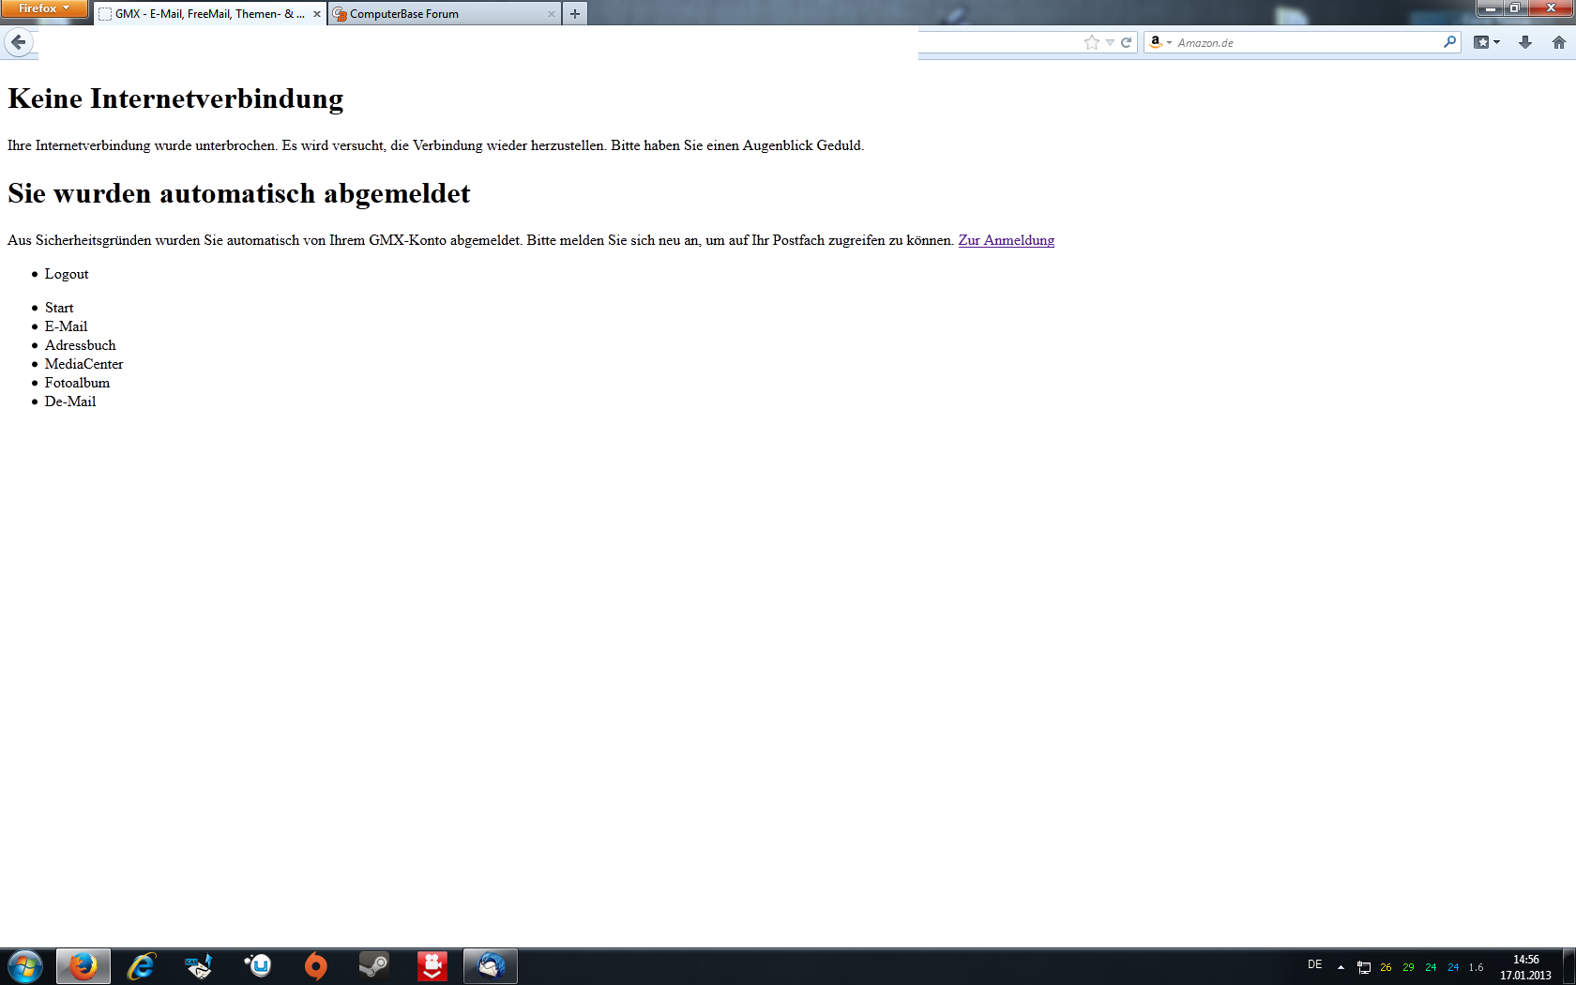Click the 'MediaCenter' list entry
Screen dimensions: 1576x985
[83, 364]
